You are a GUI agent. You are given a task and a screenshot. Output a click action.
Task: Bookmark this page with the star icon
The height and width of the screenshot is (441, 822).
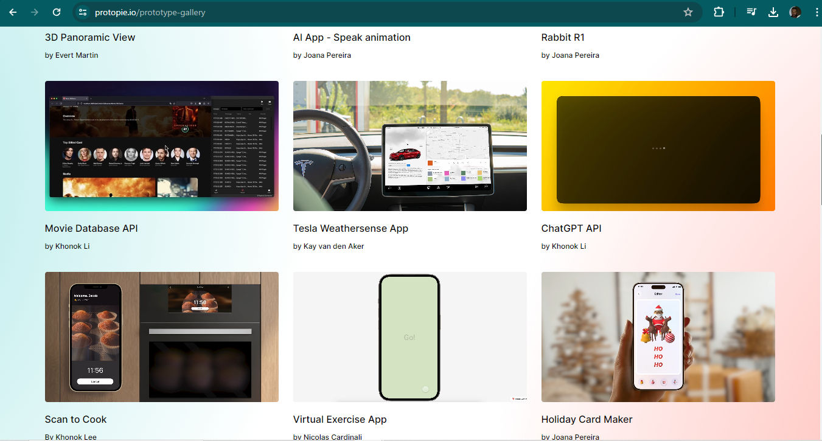point(688,12)
